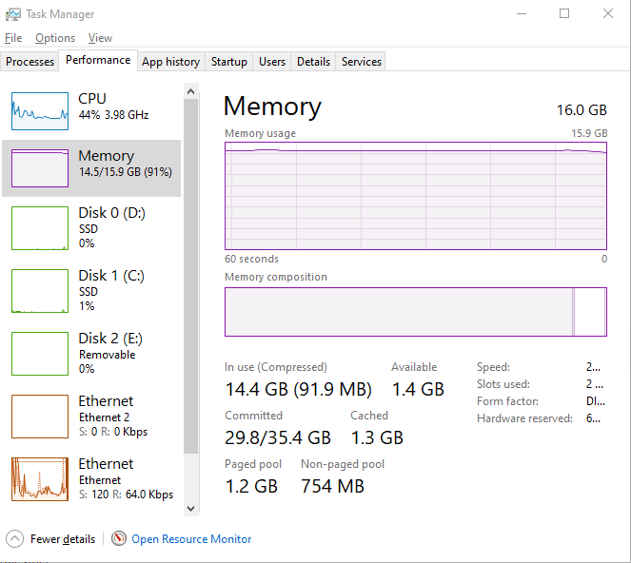Open the View menu
Image resolution: width=631 pixels, height=563 pixels.
tap(100, 38)
